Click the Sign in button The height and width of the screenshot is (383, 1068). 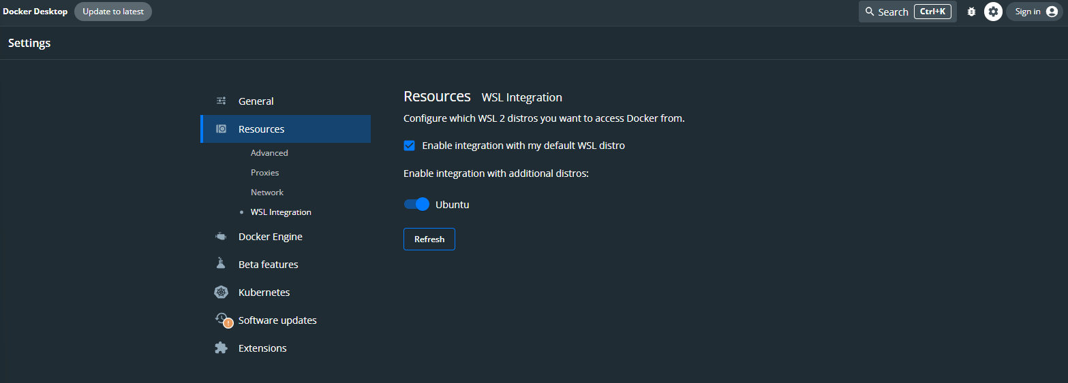click(1034, 12)
